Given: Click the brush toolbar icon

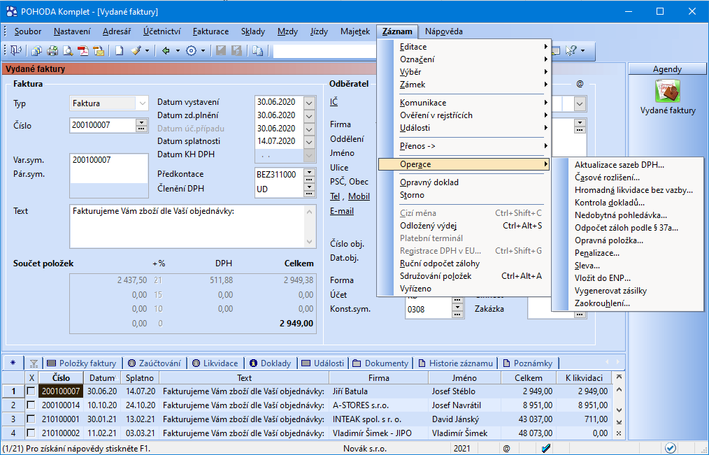Looking at the screenshot, I should pos(136,50).
